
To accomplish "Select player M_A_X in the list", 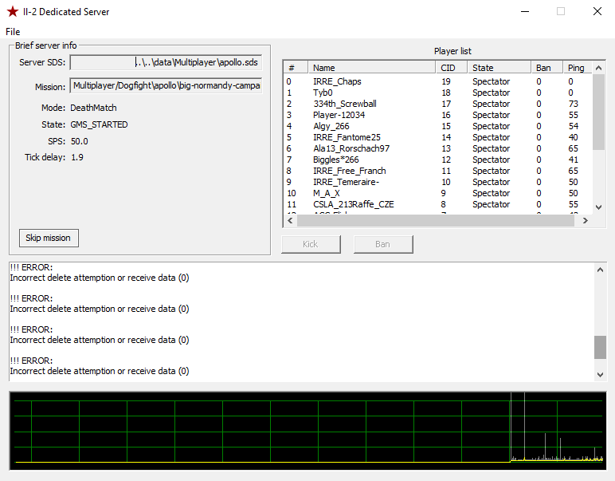I will click(x=327, y=193).
